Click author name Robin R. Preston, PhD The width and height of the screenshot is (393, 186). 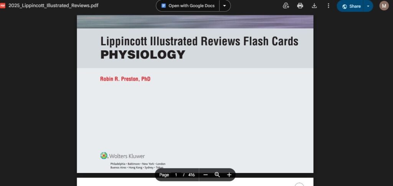[x=125, y=79]
